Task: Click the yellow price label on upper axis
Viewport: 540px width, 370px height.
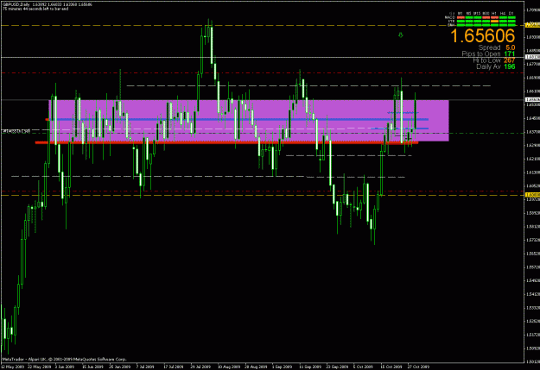Action: click(x=532, y=25)
